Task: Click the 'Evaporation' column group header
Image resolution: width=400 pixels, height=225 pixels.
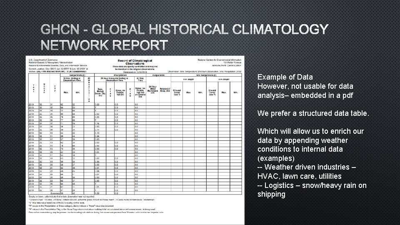Action: tap(158, 75)
